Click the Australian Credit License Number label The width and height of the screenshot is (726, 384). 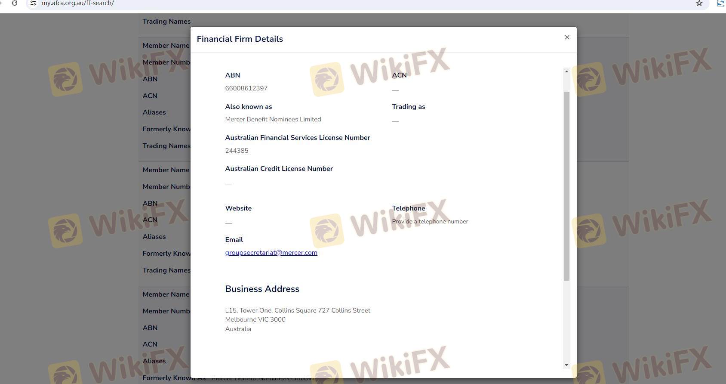coord(279,169)
